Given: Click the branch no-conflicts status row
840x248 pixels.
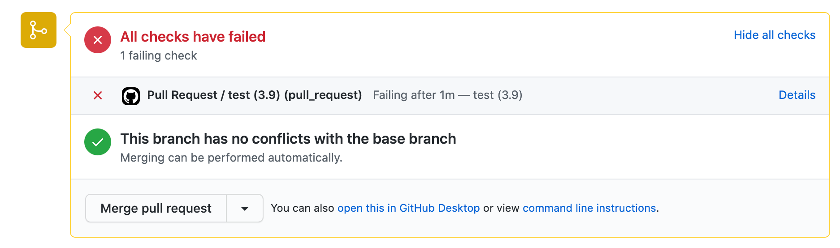Looking at the screenshot, I should 450,147.
